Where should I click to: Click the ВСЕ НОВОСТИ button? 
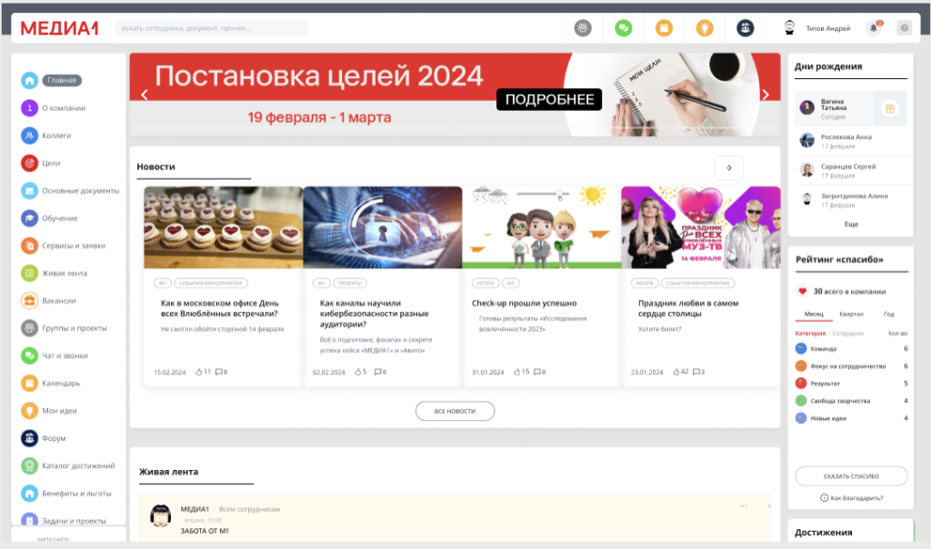(x=455, y=411)
